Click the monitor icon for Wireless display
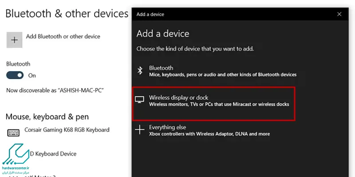355x177 pixels. coord(139,100)
